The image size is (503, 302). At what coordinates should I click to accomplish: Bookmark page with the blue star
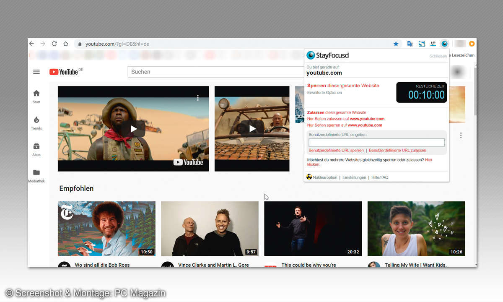point(396,44)
